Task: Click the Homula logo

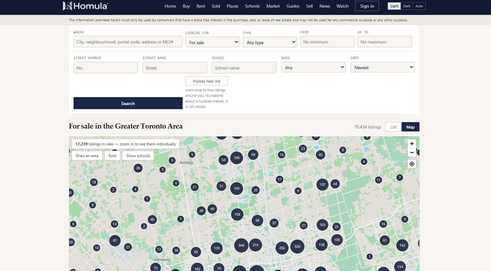Action: (85, 6)
